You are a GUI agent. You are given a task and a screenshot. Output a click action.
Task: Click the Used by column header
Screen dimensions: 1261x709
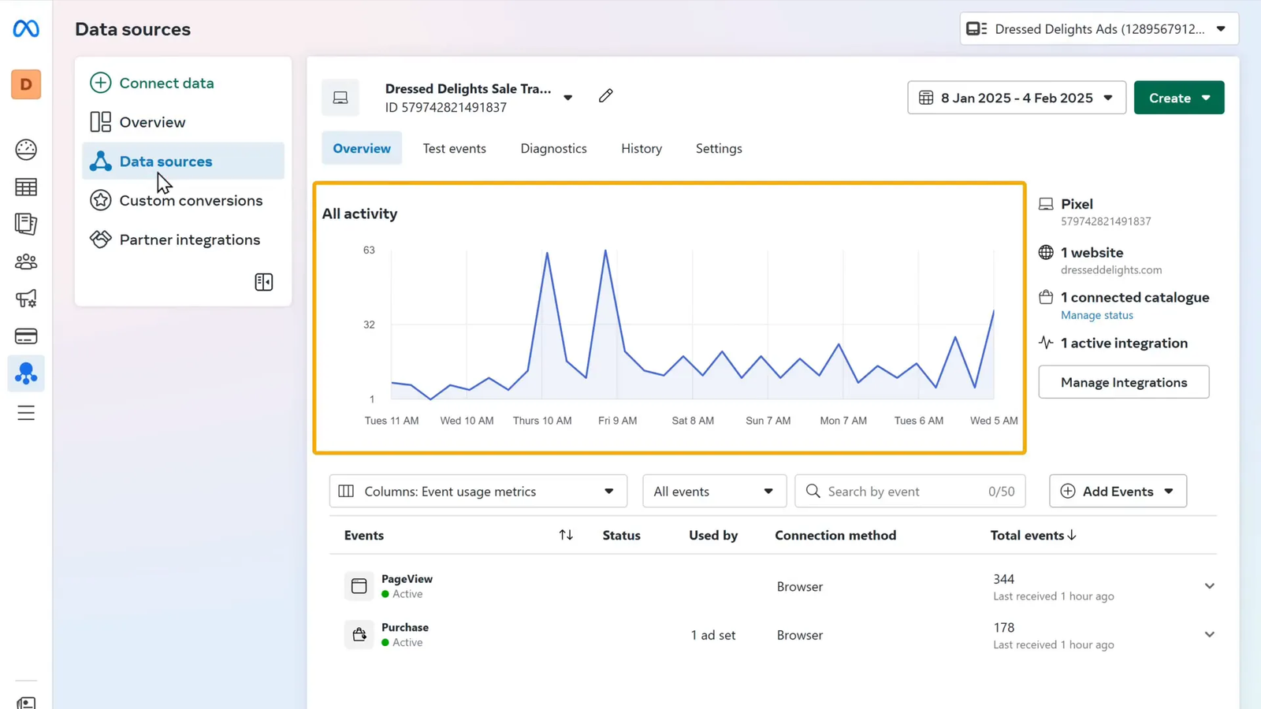coord(713,535)
